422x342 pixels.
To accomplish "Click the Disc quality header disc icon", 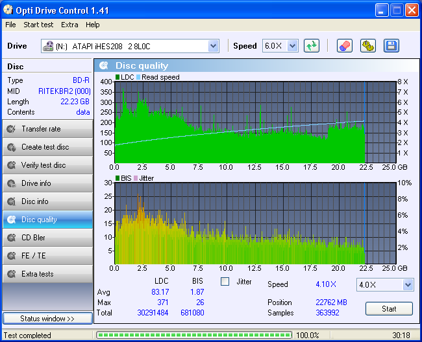I will [104, 65].
